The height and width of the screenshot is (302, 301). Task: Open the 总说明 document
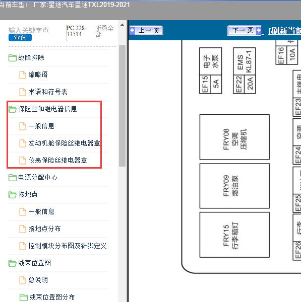point(38,280)
